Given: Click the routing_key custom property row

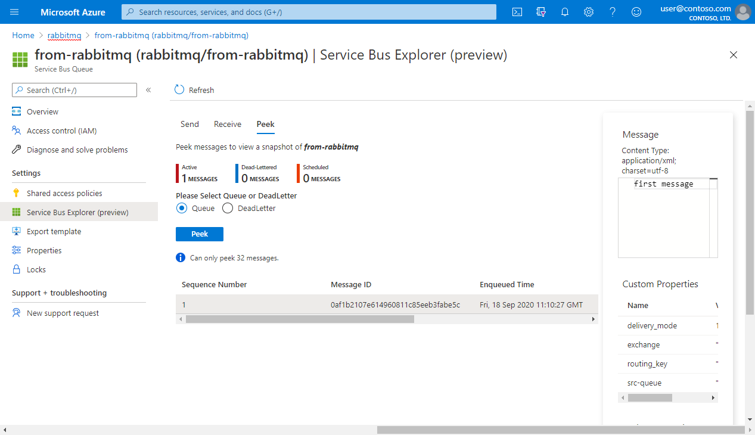Looking at the screenshot, I should (x=668, y=363).
